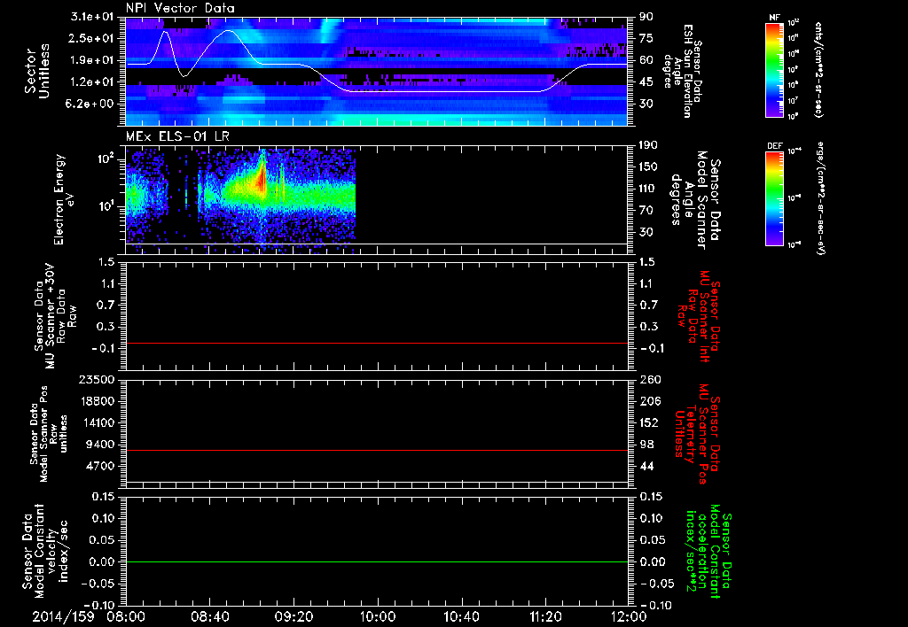This screenshot has width=908, height=627.
Task: Click the '44' telemetry tick value
Action: (x=646, y=466)
